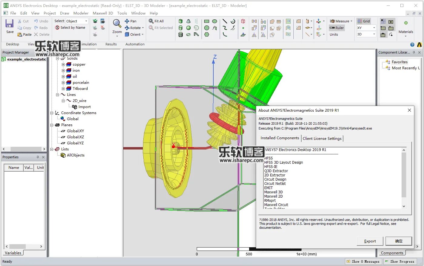Collapse the Planes tree node

coord(52,125)
